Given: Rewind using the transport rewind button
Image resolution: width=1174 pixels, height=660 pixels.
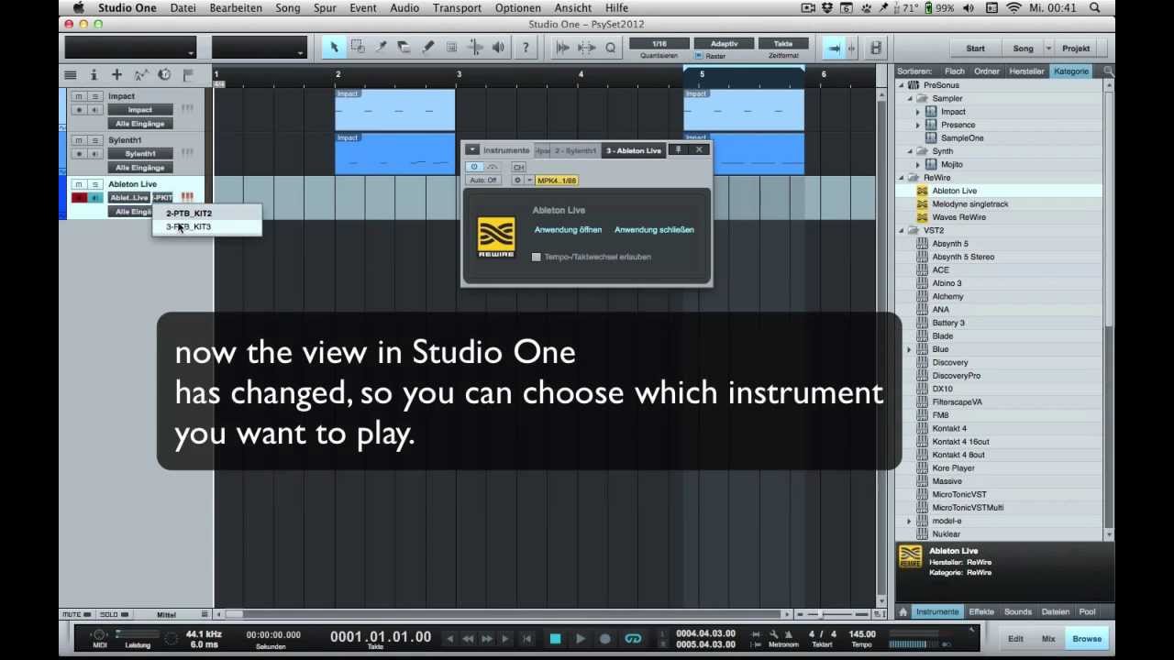Looking at the screenshot, I should click(x=468, y=639).
